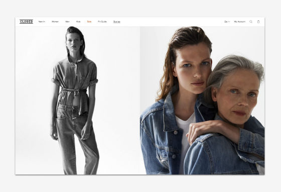Open the Fit Guide page
The width and height of the screenshot is (281, 192).
(102, 22)
